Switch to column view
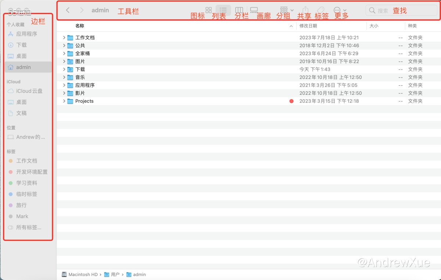 tap(239, 10)
